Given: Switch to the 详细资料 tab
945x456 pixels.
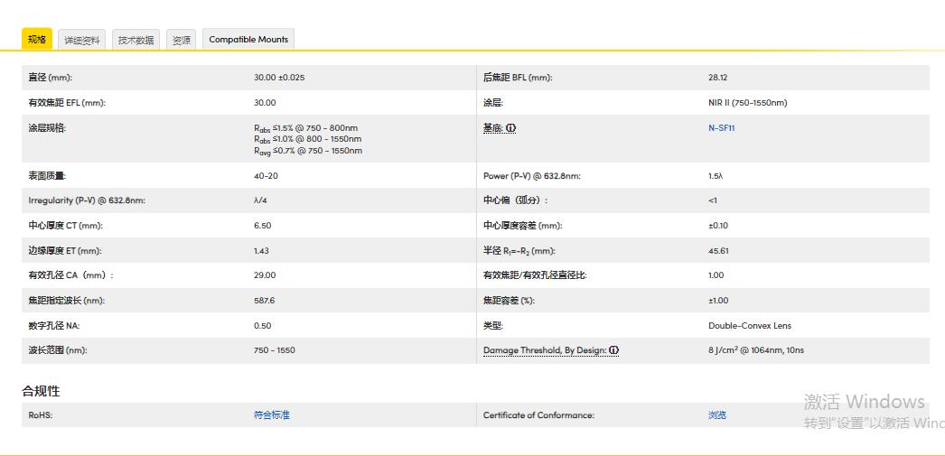Looking at the screenshot, I should point(83,40).
